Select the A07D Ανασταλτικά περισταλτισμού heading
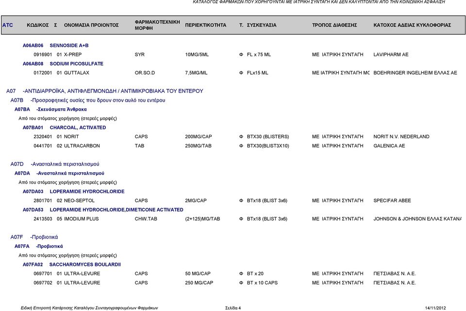Viewport: 466px width, 311px height. 55,164
